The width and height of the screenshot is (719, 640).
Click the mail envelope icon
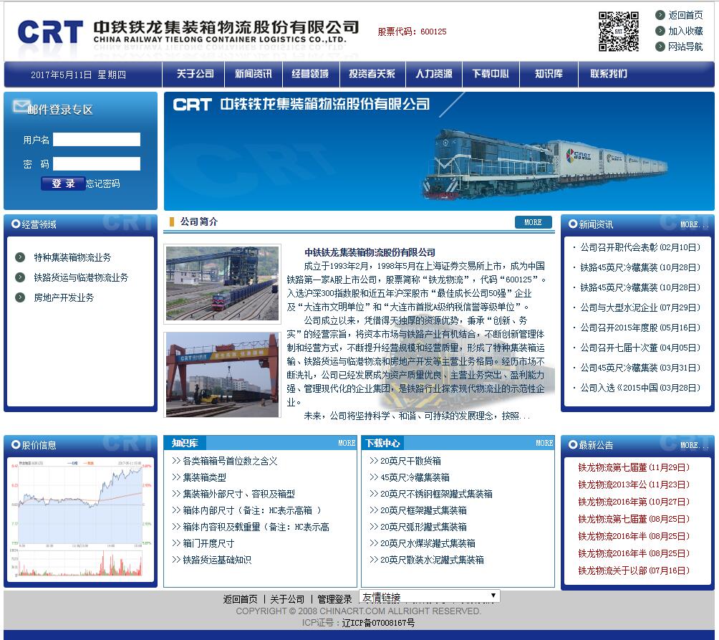tap(20, 107)
